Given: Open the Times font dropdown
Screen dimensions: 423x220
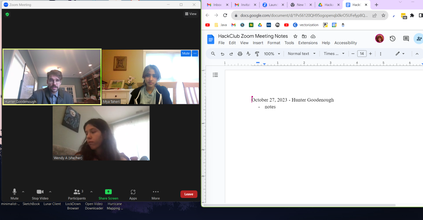Looking at the screenshot, I should (334, 54).
